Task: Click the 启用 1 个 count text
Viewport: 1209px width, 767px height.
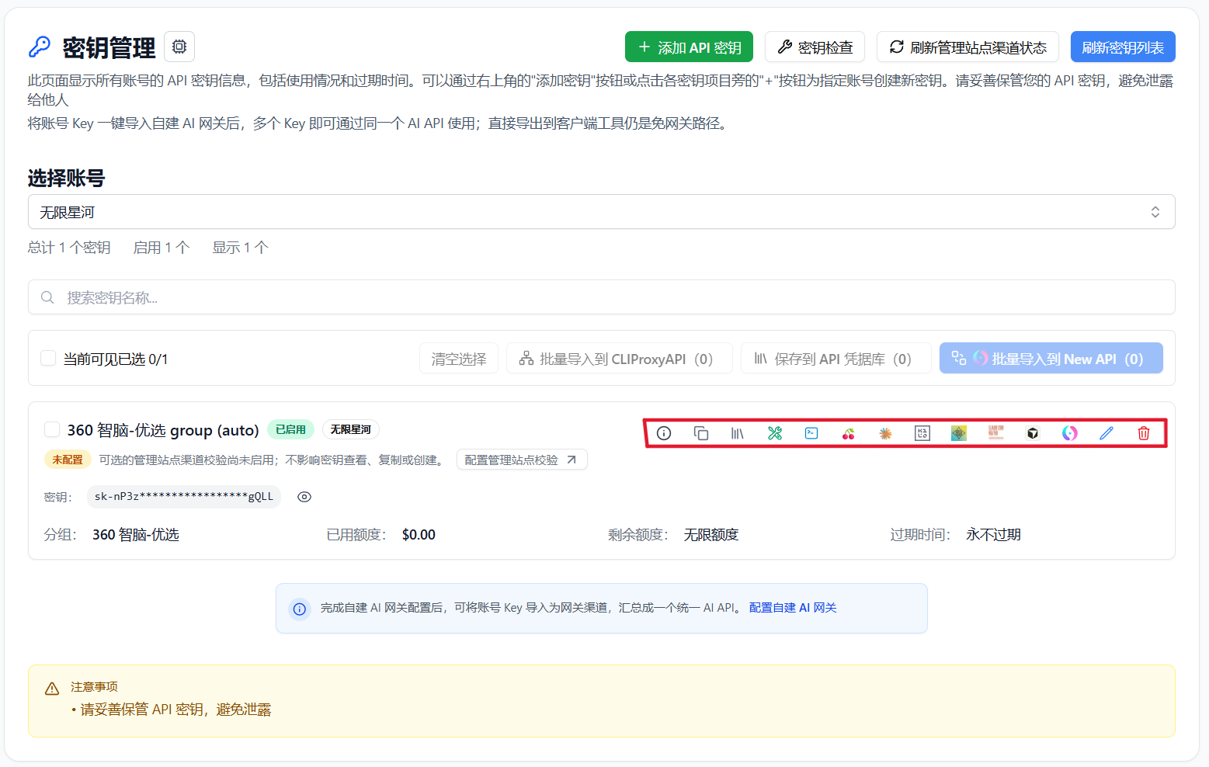Action: (162, 248)
